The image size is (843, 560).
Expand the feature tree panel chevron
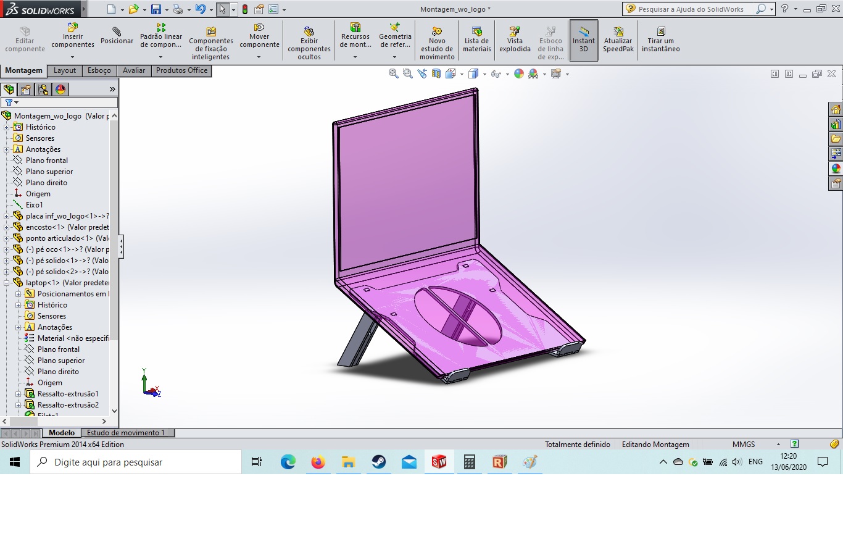pos(112,90)
